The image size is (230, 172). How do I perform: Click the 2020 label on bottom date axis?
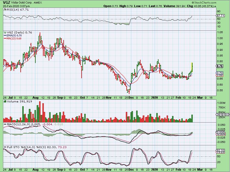[x=154, y=170]
